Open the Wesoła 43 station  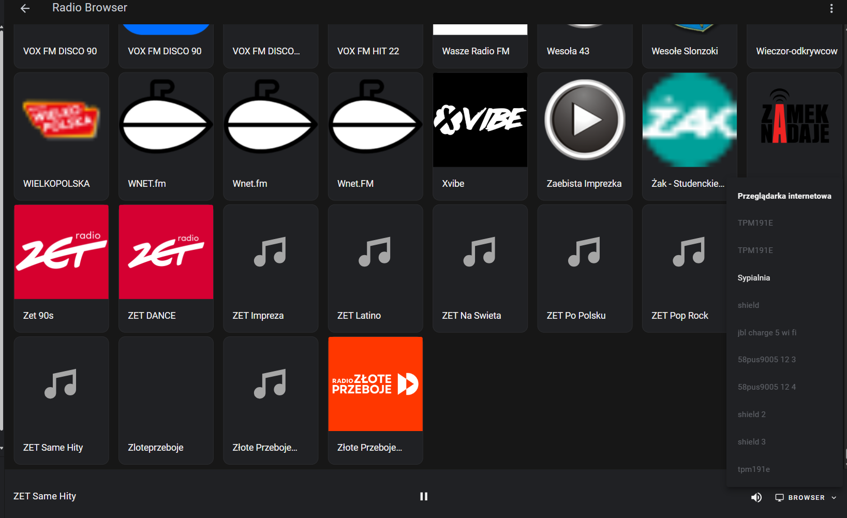[585, 46]
